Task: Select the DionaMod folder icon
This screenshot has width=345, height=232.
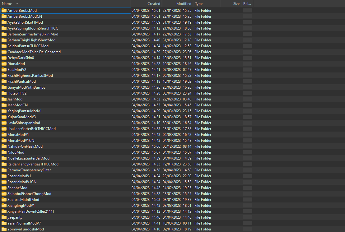Action: 4,64
